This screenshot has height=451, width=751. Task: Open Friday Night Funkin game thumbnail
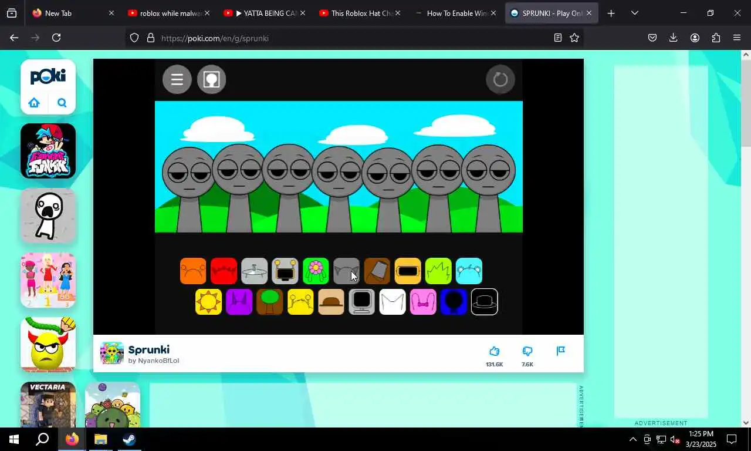[48, 151]
